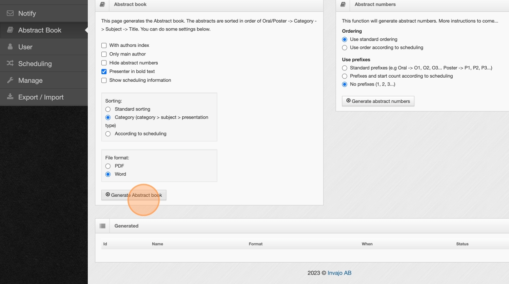Click the Generated panel list icon

click(103, 226)
